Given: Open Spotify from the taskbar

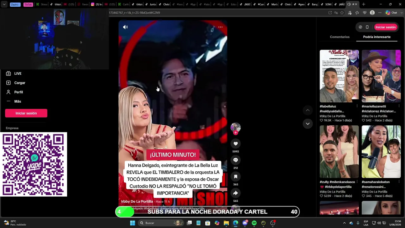Looking at the screenshot, I should point(254,223).
